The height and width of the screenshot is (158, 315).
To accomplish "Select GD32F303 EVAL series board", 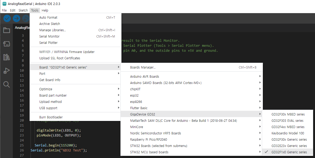I will coord(288,121).
